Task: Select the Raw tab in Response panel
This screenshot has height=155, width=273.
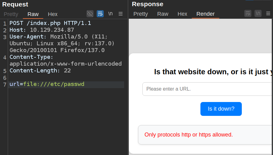Action: pos(163,14)
